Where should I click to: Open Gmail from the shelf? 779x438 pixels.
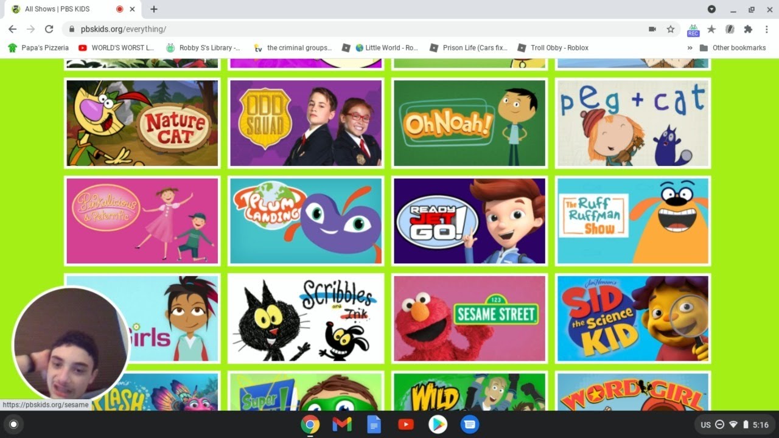pos(342,425)
